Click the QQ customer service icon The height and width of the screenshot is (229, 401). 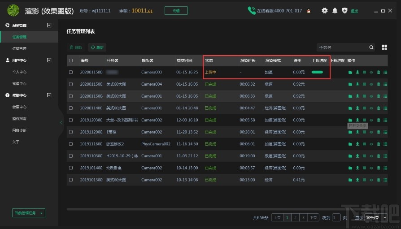[x=309, y=11]
